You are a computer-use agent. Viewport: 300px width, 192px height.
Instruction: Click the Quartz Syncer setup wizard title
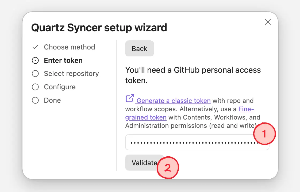99,28
